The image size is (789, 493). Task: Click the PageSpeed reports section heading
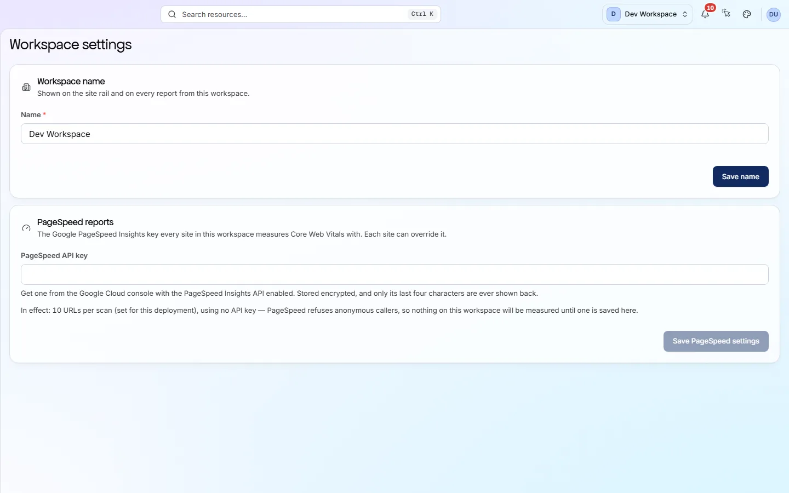[x=75, y=222]
